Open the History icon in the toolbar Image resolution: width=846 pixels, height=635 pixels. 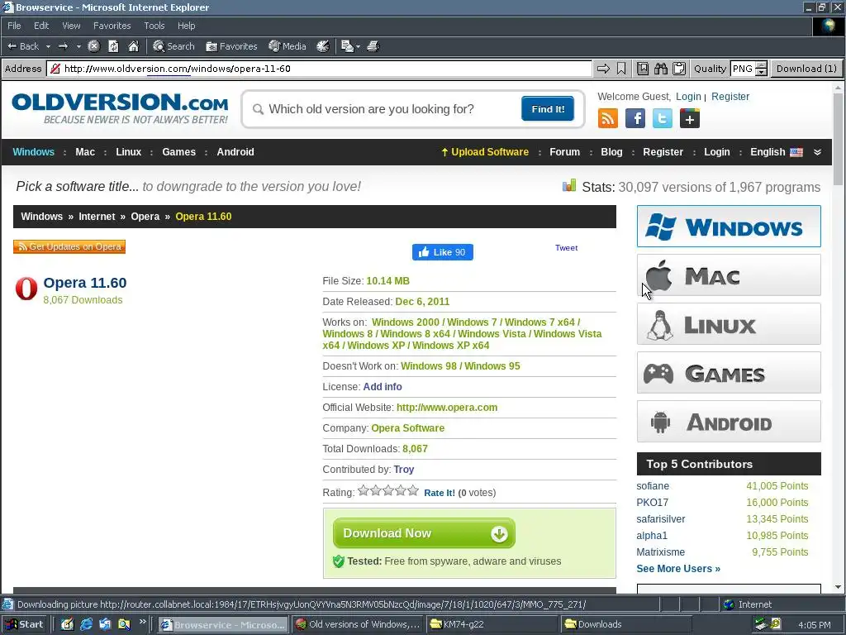click(323, 46)
